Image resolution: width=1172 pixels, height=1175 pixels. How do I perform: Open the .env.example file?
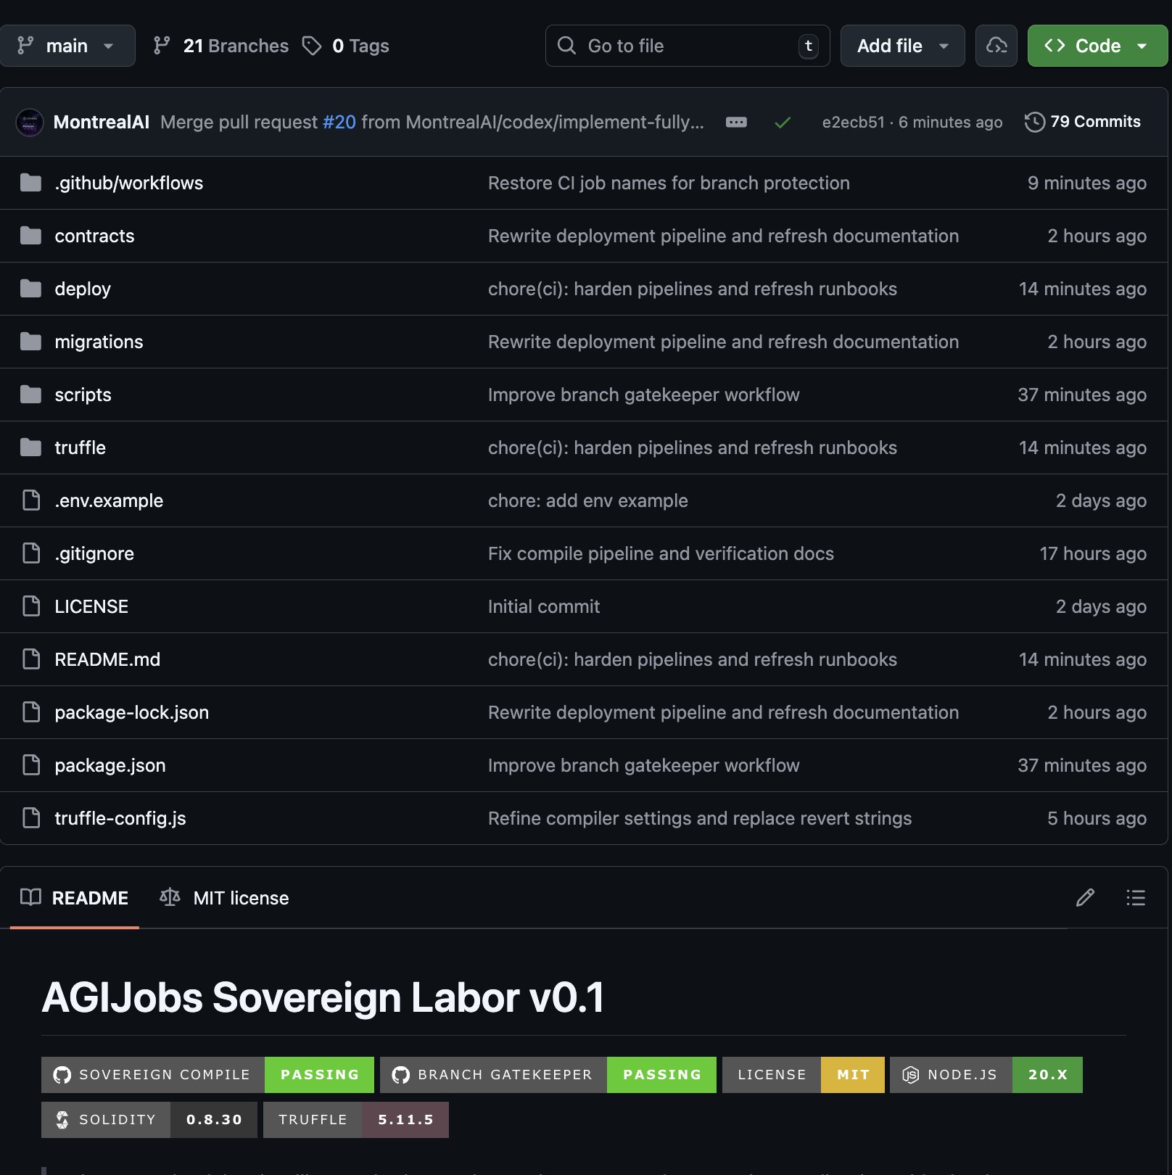pyautogui.click(x=109, y=500)
